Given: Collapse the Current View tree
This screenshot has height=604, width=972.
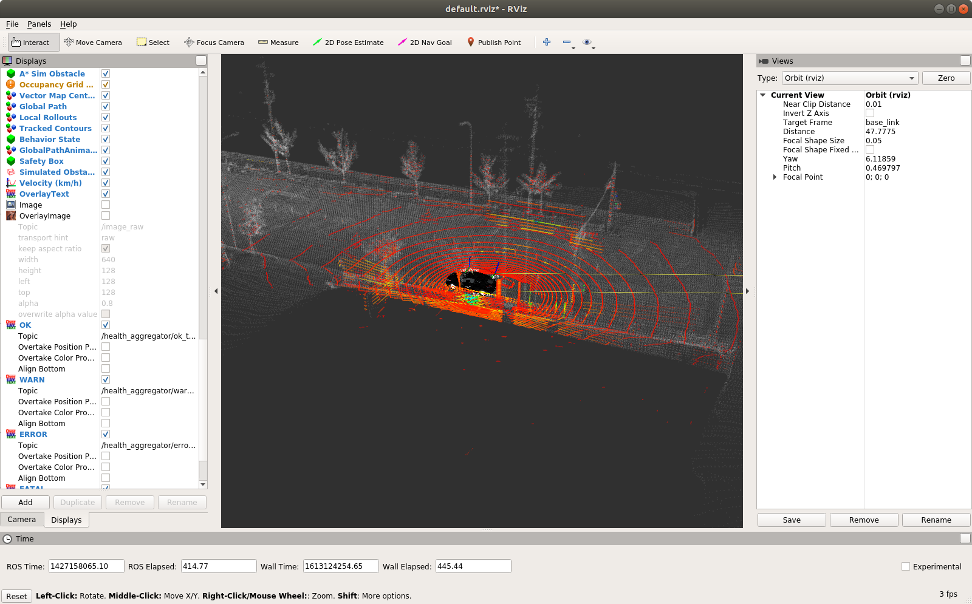Looking at the screenshot, I should click(763, 95).
